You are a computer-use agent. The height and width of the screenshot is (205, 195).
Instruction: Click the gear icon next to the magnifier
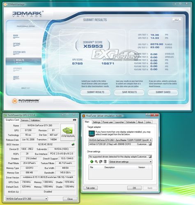pyautogui.click(x=101, y=162)
